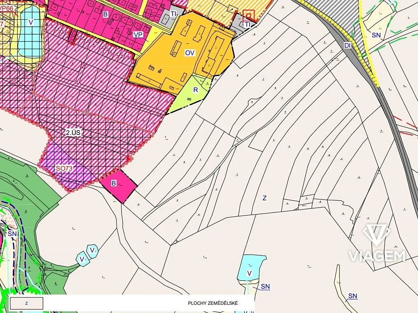Screen dimensions: 418x313
Task: Click the Z legend color swatch
Action: [26, 303]
